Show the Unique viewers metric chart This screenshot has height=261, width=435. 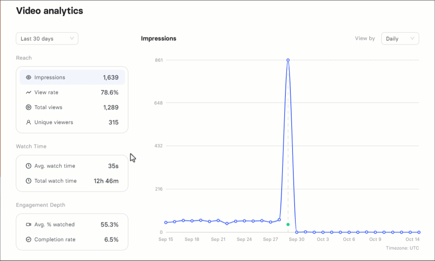point(72,122)
